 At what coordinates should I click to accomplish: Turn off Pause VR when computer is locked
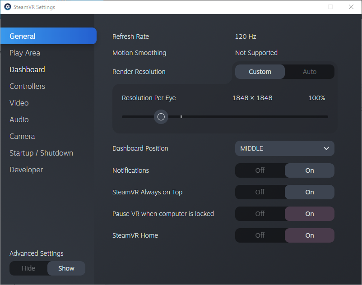click(260, 214)
